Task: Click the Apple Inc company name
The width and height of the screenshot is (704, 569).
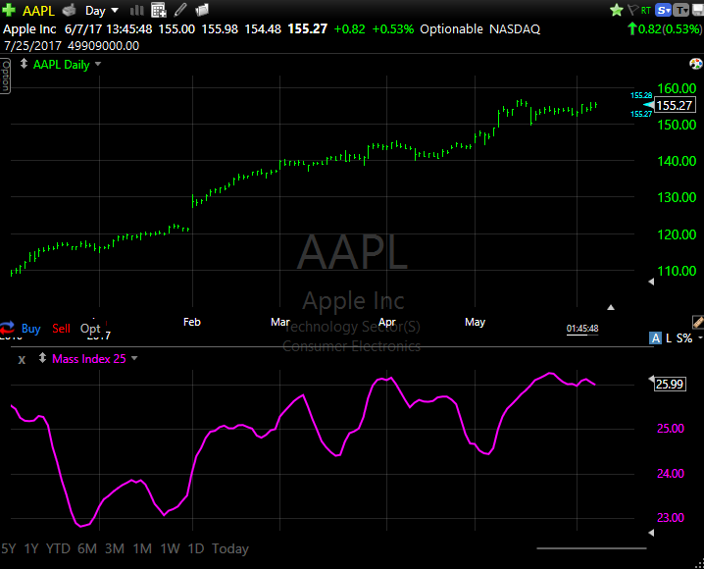Action: click(29, 29)
